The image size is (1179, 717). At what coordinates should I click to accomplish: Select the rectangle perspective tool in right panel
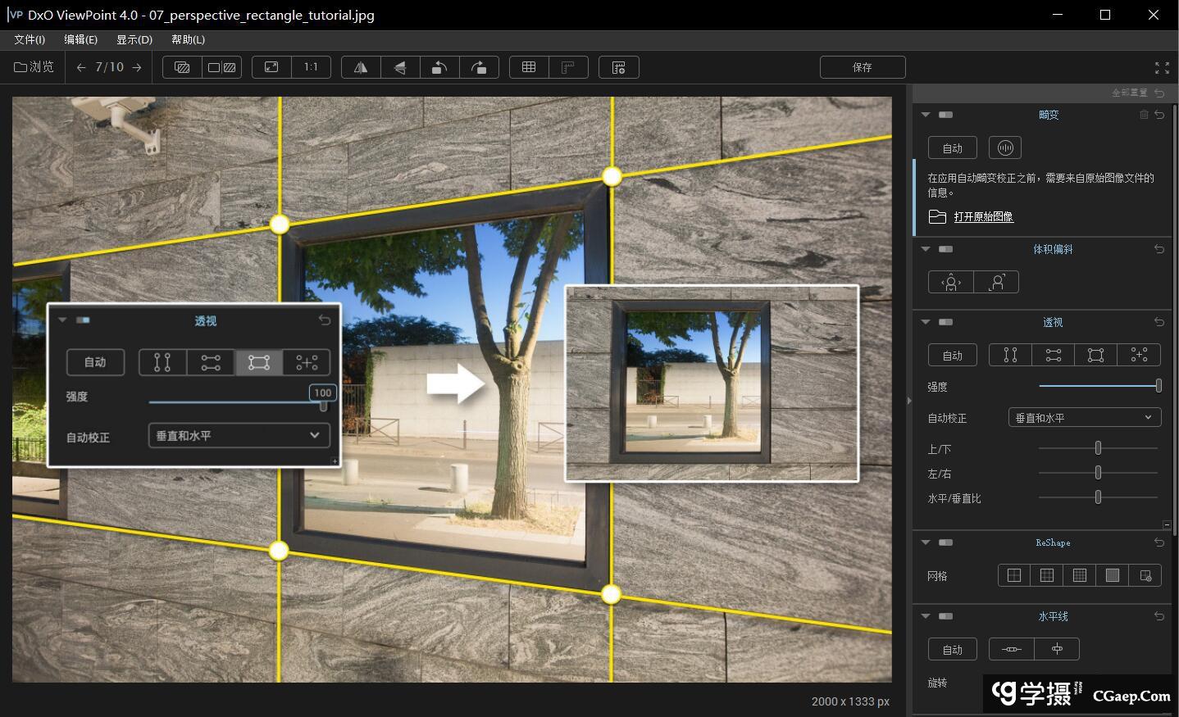[1095, 355]
